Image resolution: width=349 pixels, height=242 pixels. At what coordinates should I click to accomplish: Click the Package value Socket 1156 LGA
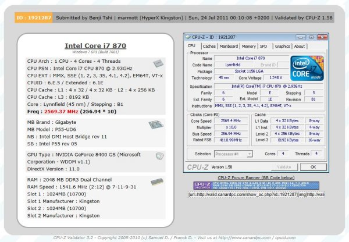coord(251,71)
